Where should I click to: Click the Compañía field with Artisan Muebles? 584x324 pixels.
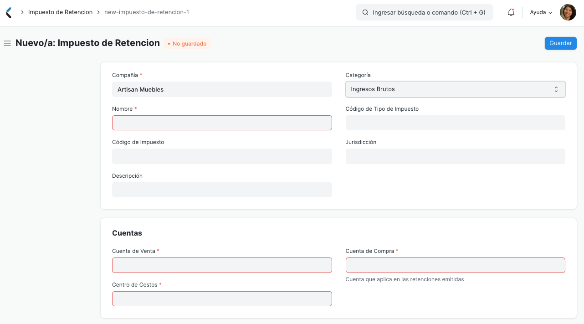[x=222, y=89]
